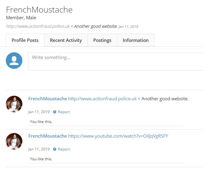Screen dimensions: 203x178
Task: Open Napoleon avatar on the actionfraud post
Action: pos(14,104)
